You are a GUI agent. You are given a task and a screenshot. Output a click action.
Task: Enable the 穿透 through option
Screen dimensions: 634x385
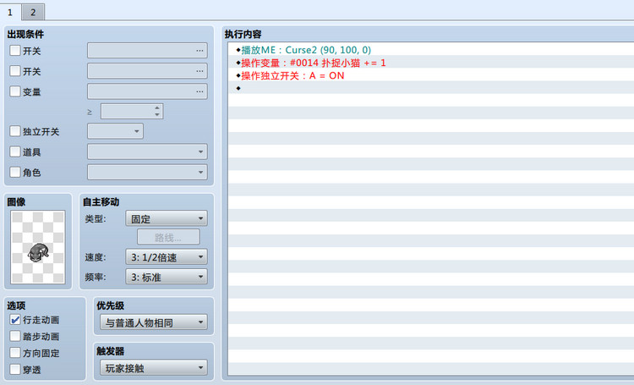point(15,369)
